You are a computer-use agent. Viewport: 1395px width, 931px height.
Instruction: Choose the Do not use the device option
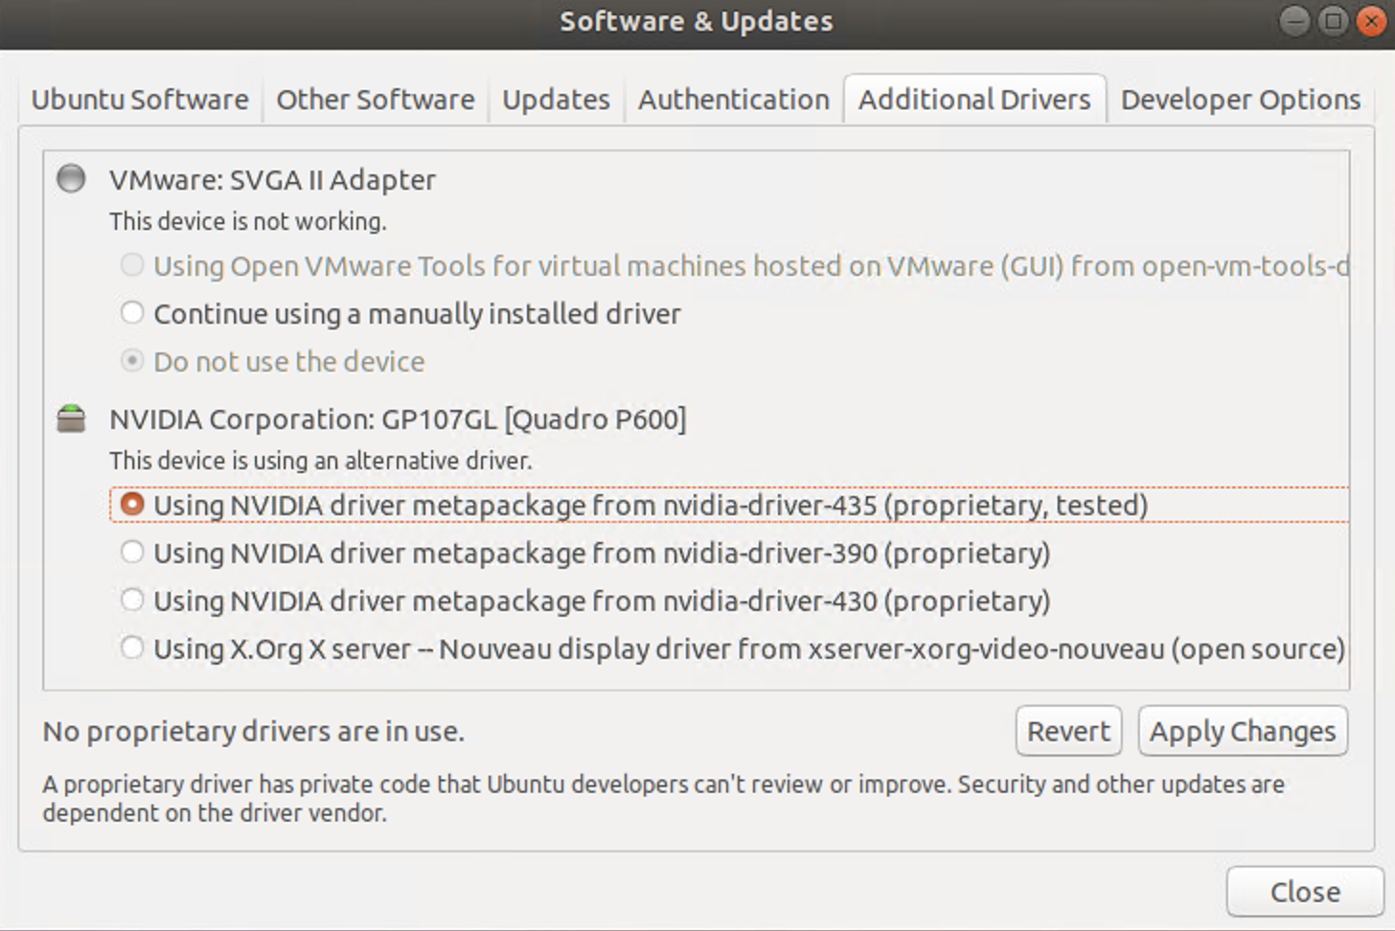[x=132, y=361]
